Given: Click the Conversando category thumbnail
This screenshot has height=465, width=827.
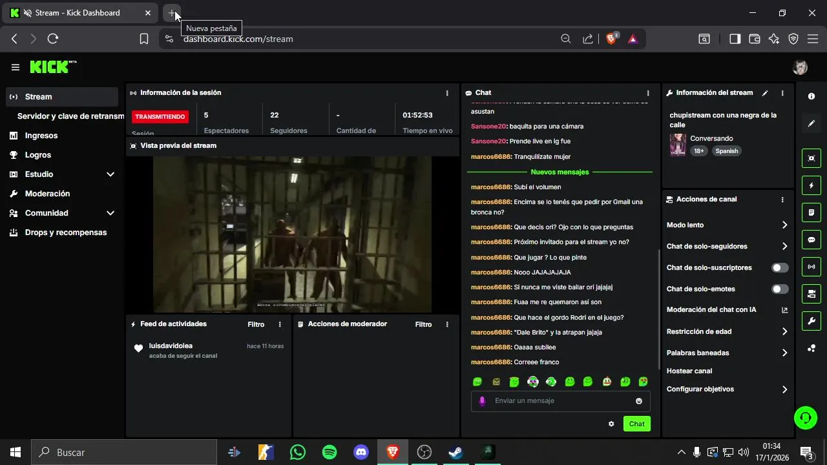Looking at the screenshot, I should pos(678,145).
